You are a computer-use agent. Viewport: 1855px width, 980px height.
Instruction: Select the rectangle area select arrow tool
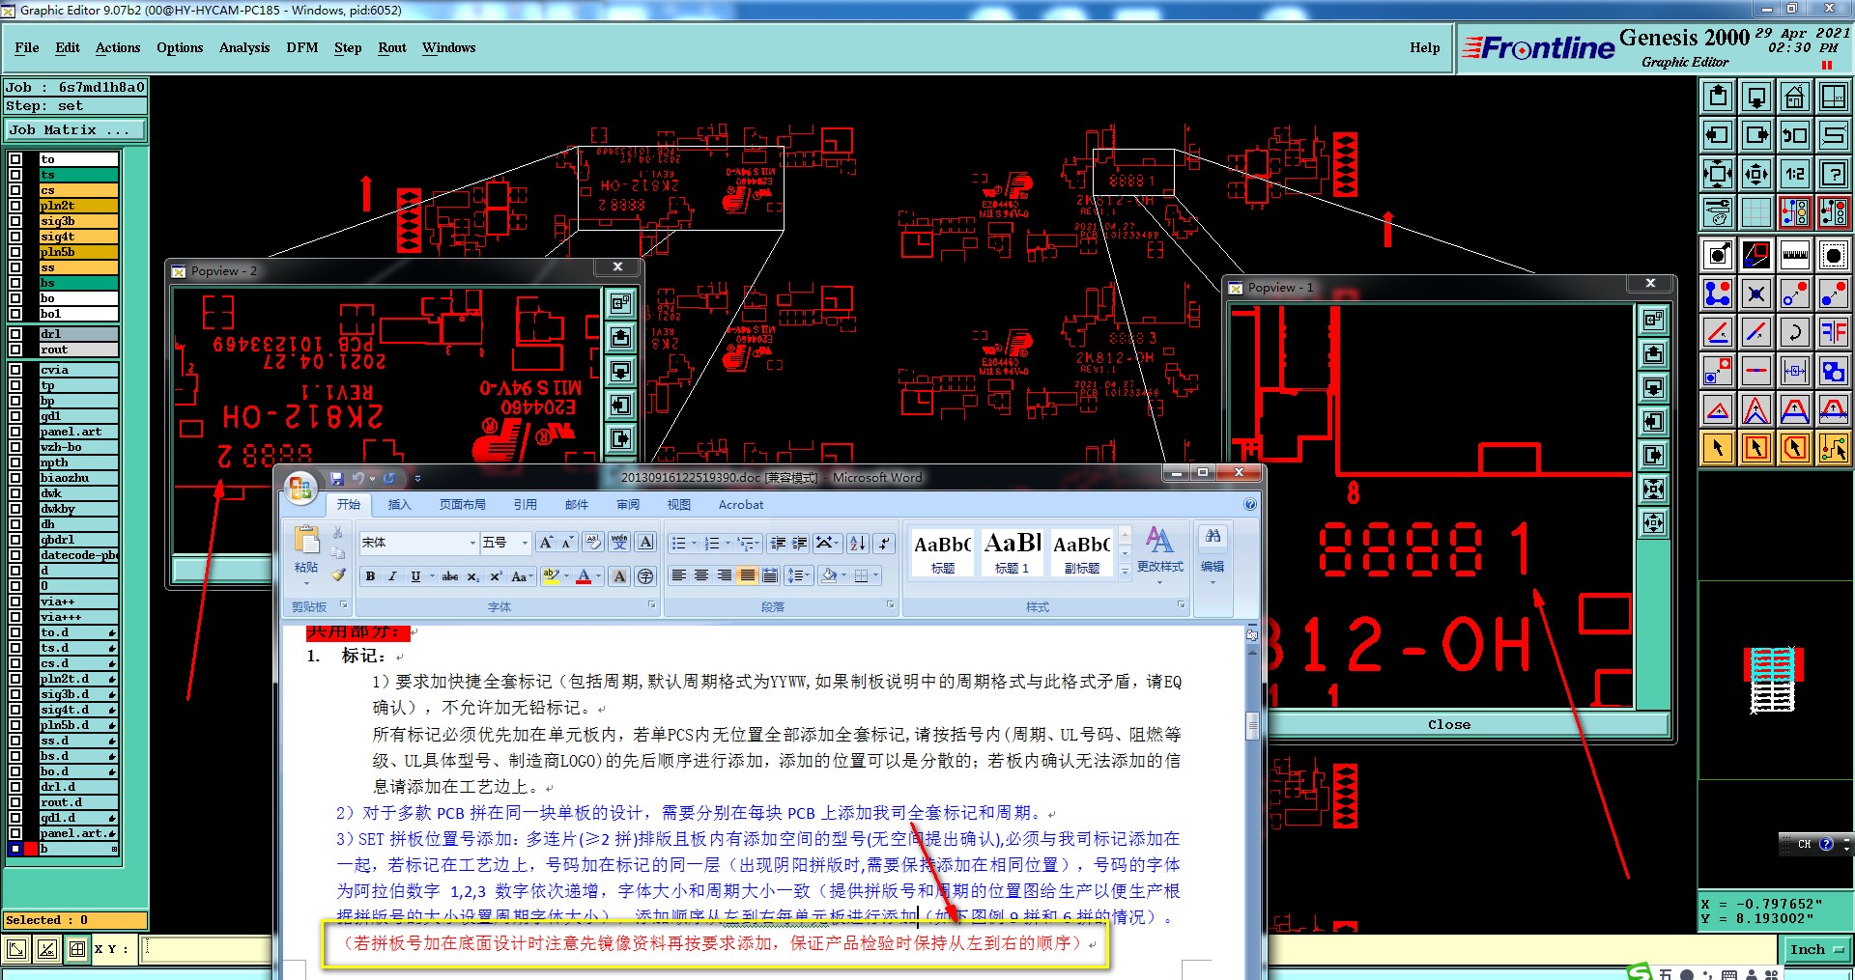(x=1756, y=448)
